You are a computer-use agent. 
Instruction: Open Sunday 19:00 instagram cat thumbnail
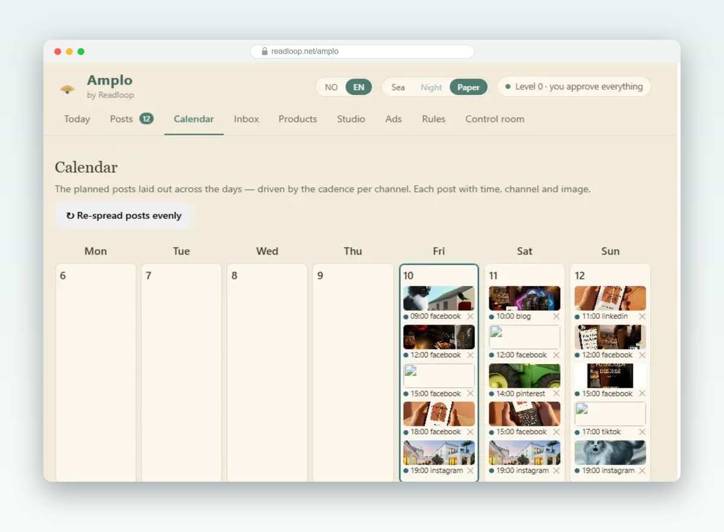[610, 452]
